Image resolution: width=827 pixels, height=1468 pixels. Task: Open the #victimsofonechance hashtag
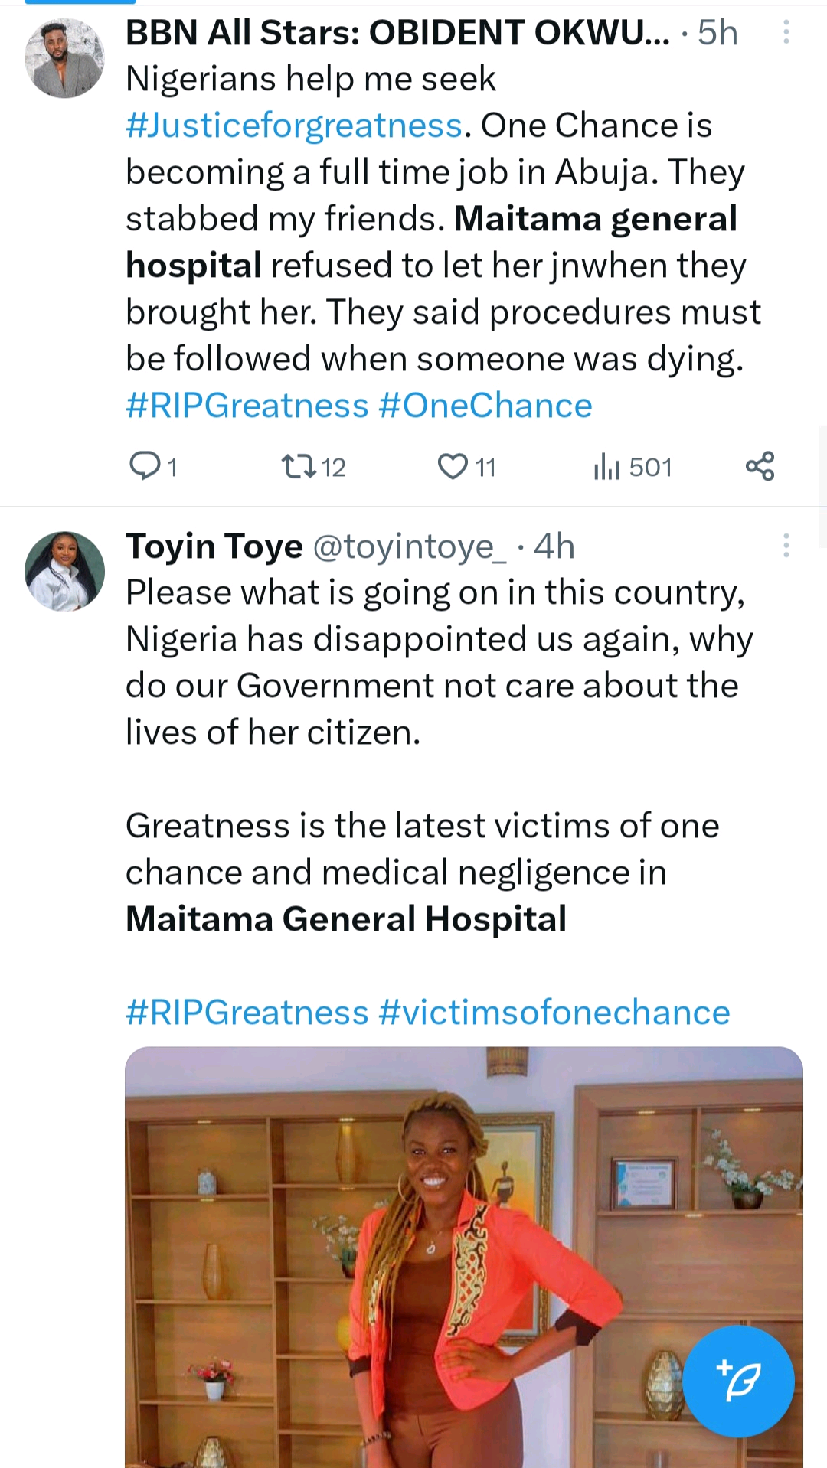point(554,1013)
